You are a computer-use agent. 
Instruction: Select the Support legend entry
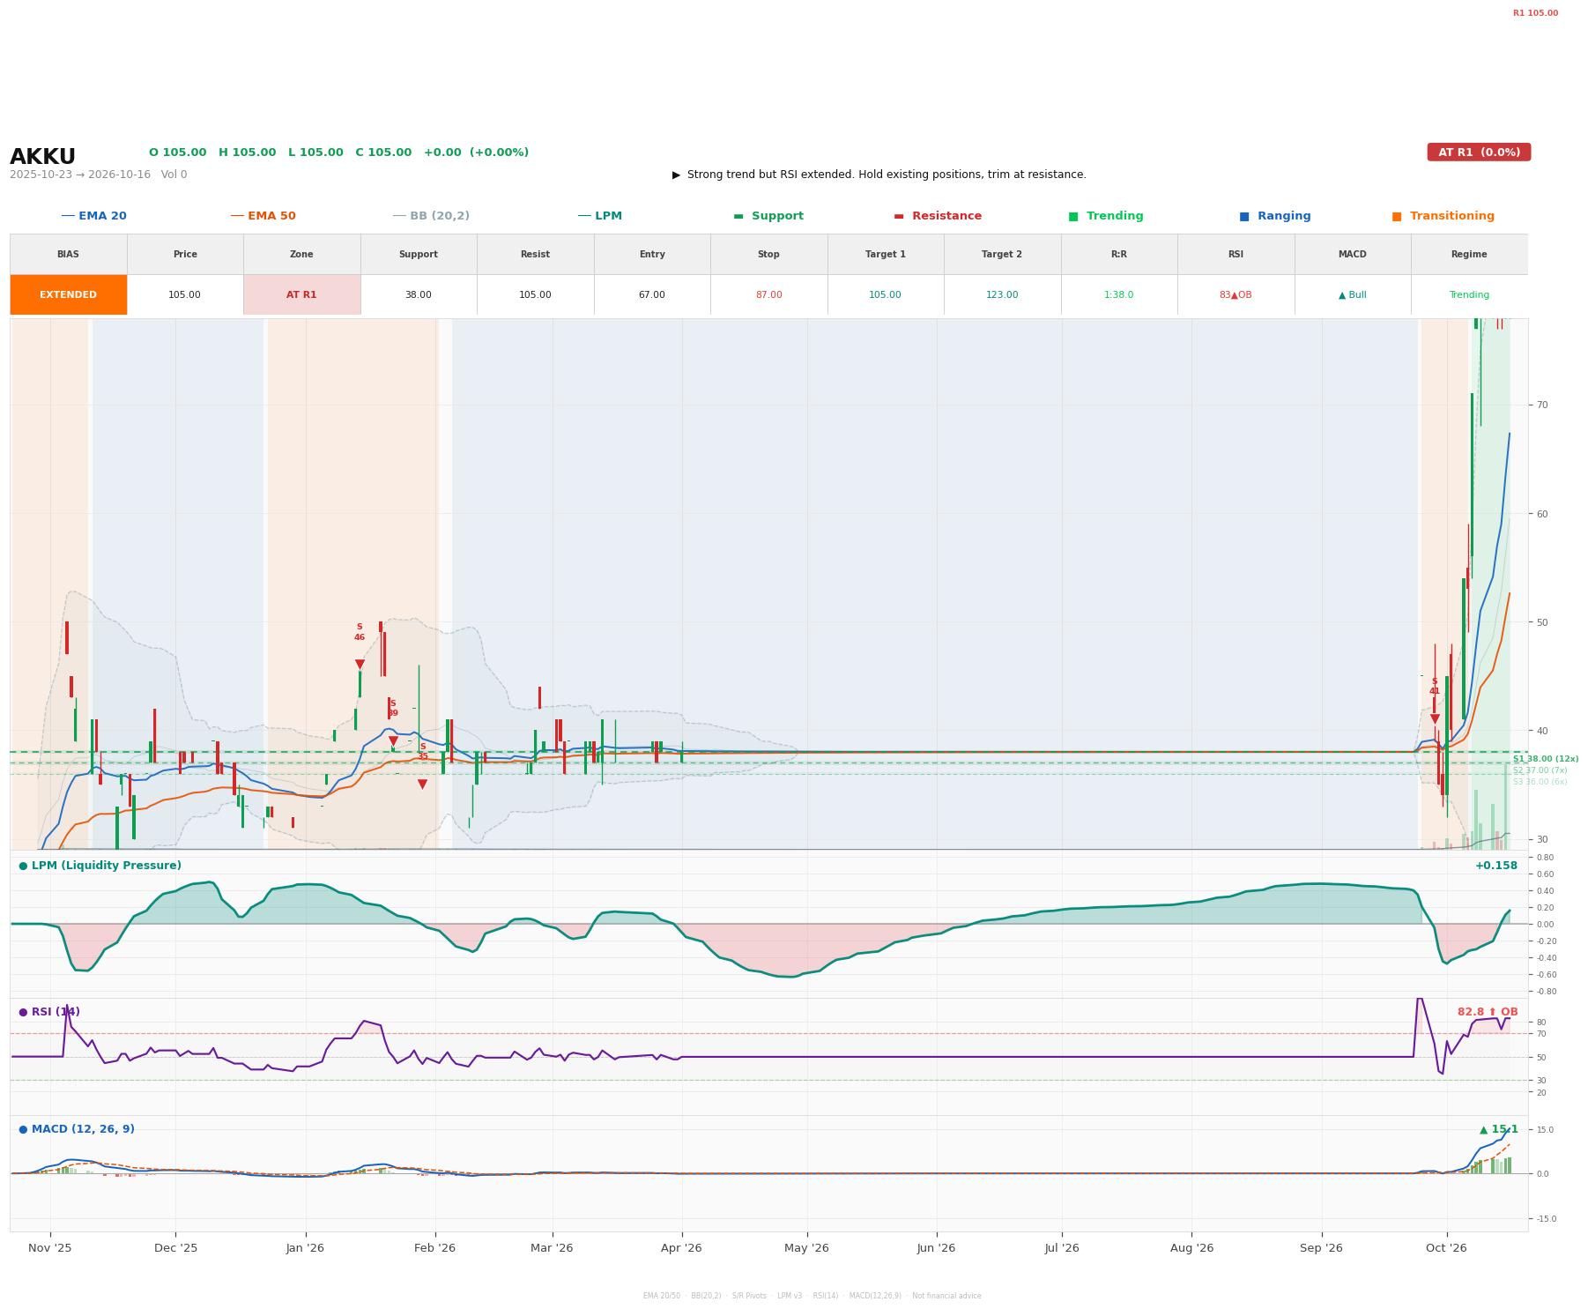[x=768, y=216]
